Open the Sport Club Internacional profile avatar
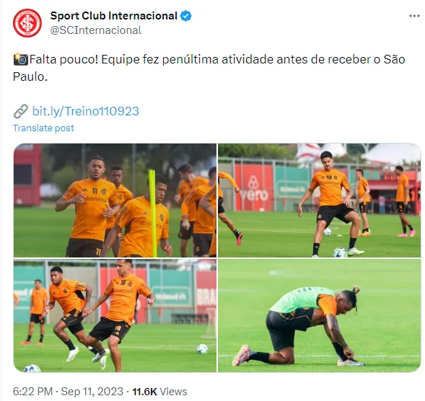This screenshot has width=425, height=401. [x=27, y=23]
